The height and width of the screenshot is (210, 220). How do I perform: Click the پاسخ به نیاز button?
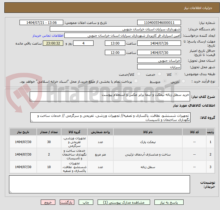169,202
